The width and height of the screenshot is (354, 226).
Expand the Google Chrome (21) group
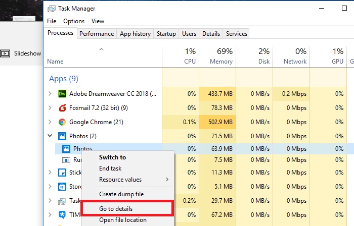point(50,122)
